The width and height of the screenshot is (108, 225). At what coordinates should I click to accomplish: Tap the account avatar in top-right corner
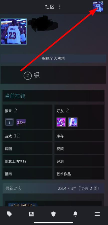click(98, 7)
